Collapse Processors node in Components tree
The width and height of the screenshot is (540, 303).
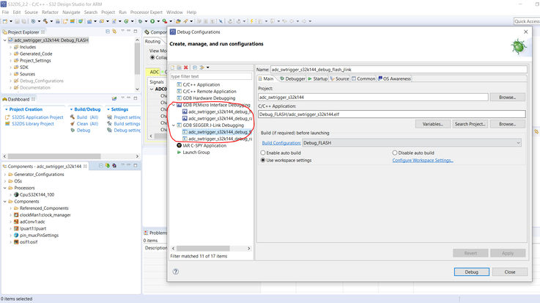click(x=5, y=188)
